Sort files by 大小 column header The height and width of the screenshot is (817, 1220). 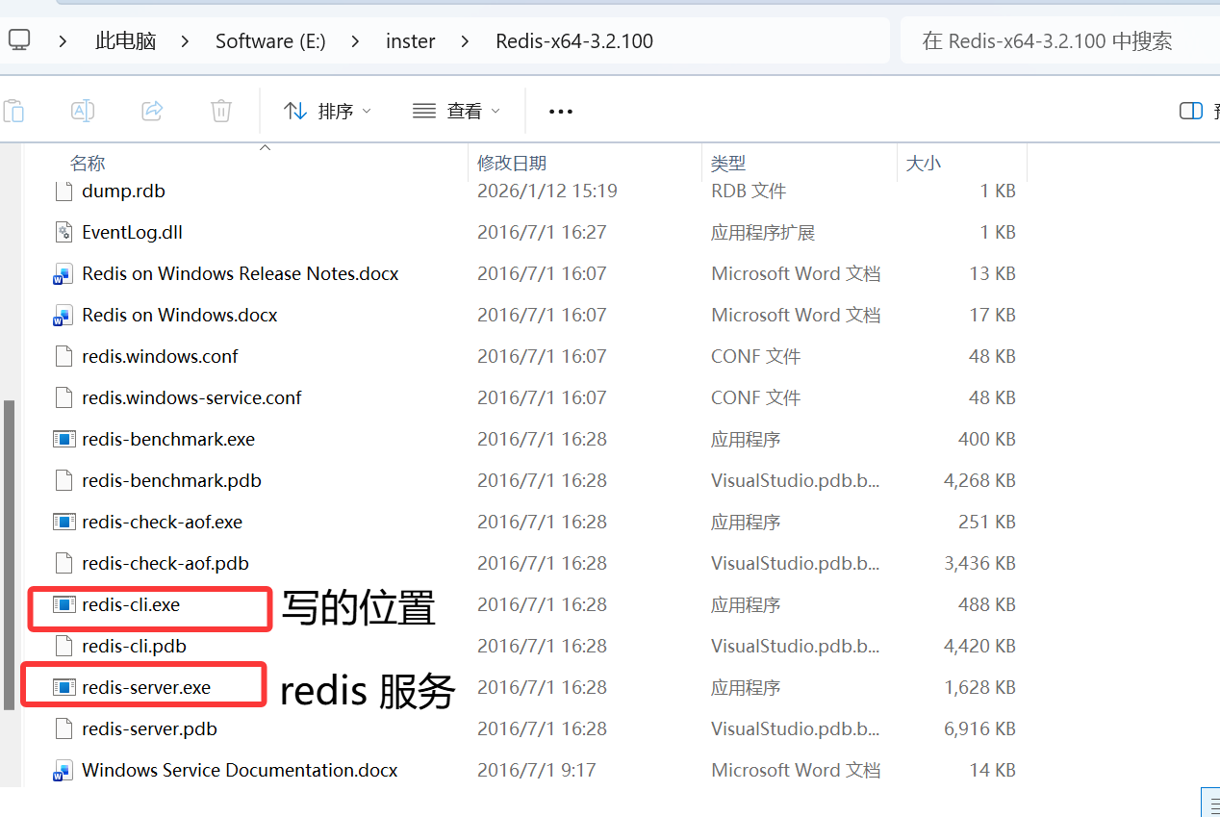[x=923, y=163]
